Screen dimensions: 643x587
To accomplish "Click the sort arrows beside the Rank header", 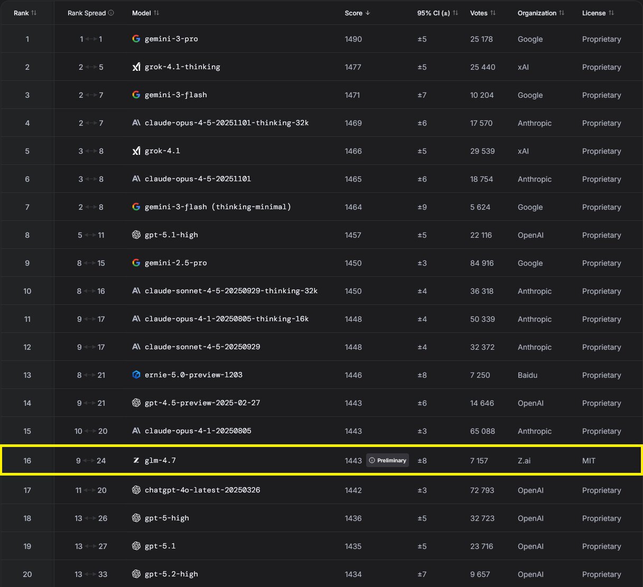I will pyautogui.click(x=34, y=13).
